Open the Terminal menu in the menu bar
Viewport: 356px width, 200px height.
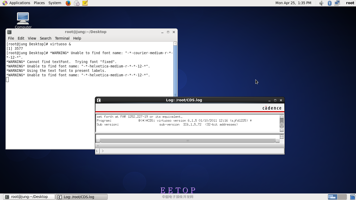[62, 38]
